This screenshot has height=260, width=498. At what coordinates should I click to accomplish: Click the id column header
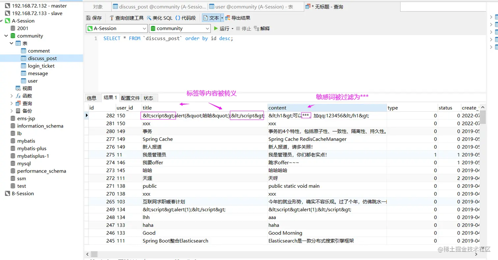point(102,108)
